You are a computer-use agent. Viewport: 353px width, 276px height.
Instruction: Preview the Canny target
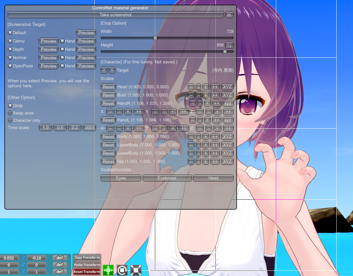click(x=49, y=41)
